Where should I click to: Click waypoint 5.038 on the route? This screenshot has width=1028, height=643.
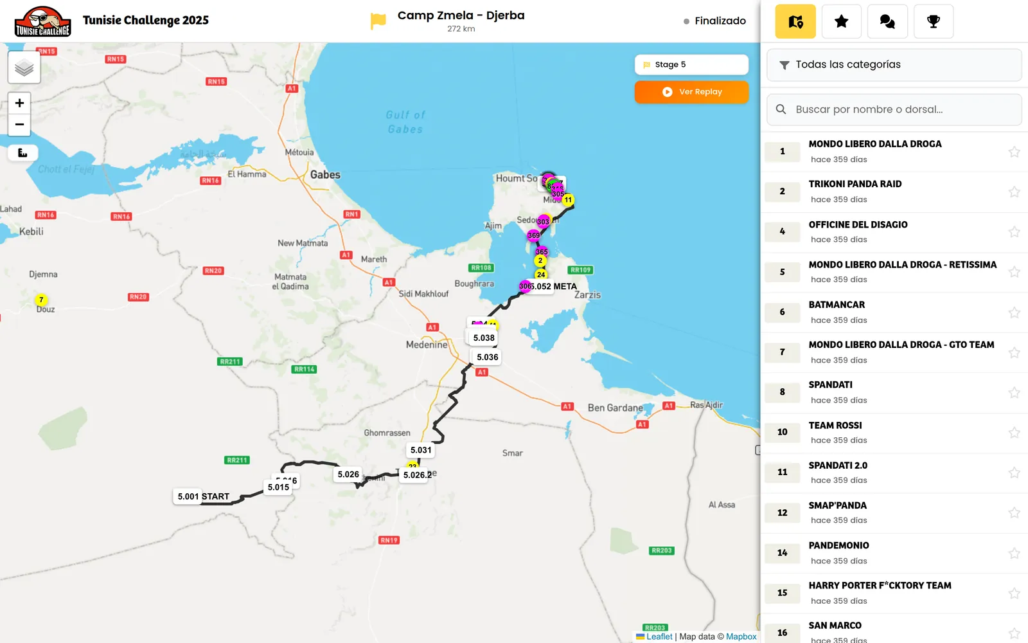484,338
